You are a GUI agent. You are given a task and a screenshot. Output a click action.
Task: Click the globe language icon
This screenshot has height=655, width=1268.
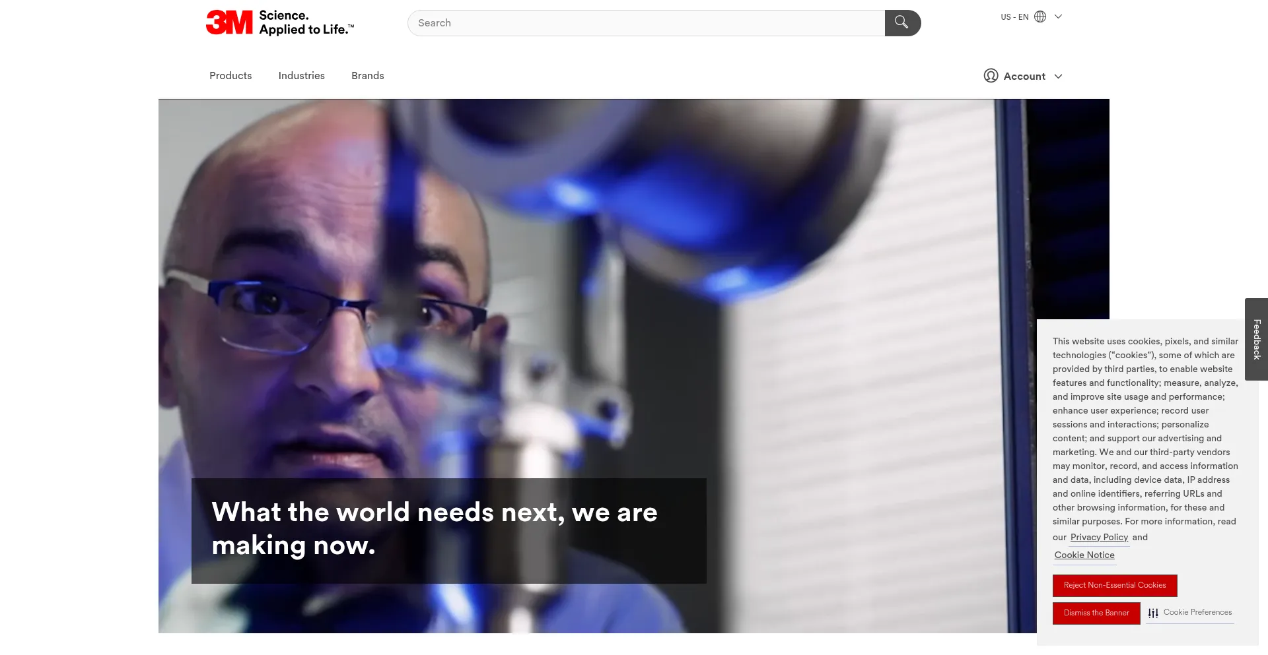click(1040, 16)
